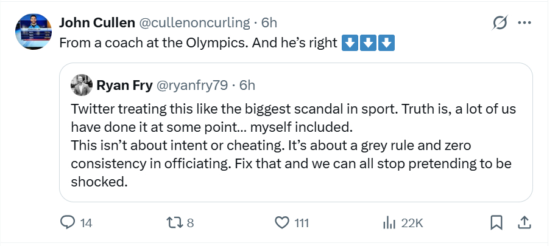Open the three-dot More options menu
The image size is (558, 246).
point(524,23)
